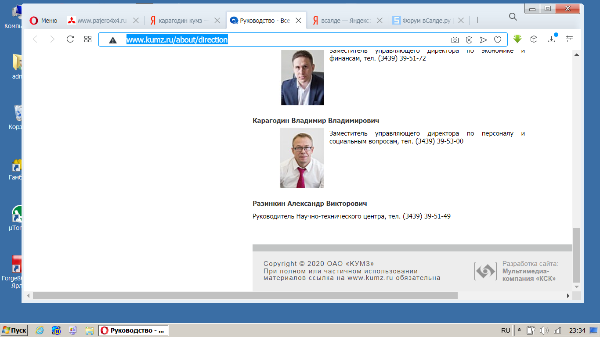This screenshot has width=600, height=337.
Task: Click the tab search magnifier icon
Action: pyautogui.click(x=513, y=17)
